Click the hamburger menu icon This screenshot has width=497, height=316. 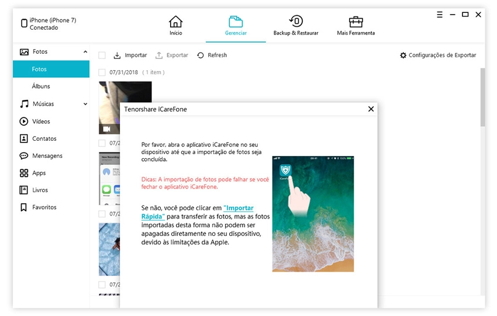coord(440,15)
